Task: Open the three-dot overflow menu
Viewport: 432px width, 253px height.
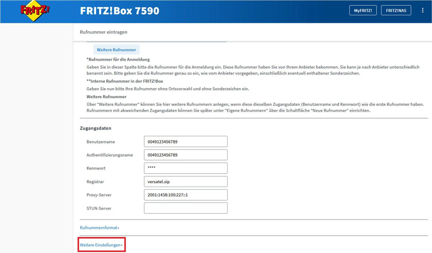Action: point(423,10)
